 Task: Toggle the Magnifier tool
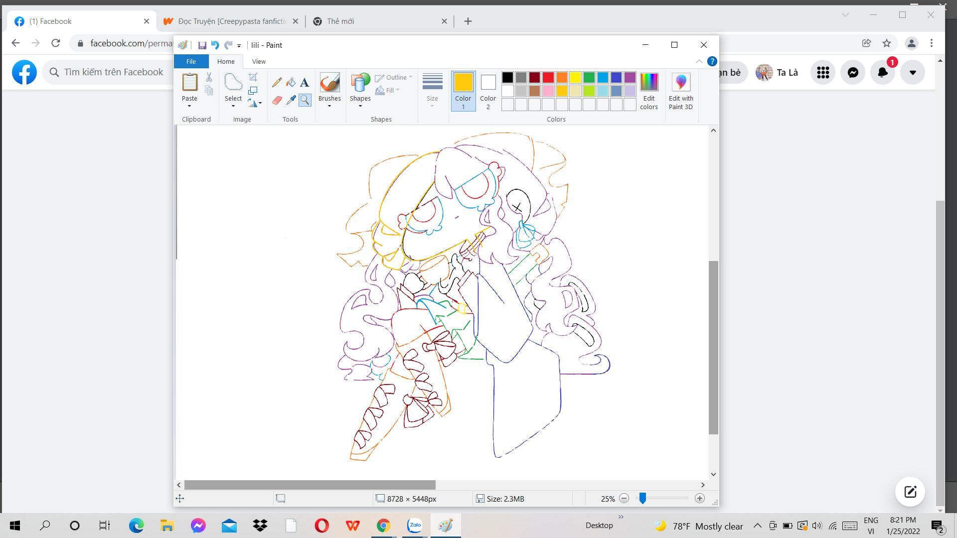coord(305,100)
